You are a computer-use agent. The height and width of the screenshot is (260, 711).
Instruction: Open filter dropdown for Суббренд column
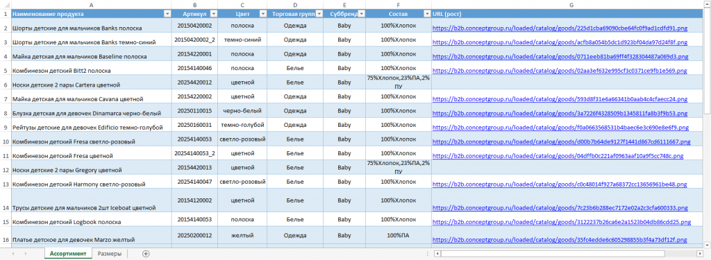pyautogui.click(x=361, y=14)
